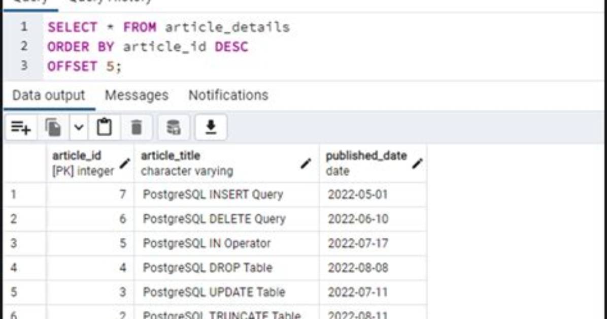
Task: Open the Notifications tab
Action: click(228, 95)
